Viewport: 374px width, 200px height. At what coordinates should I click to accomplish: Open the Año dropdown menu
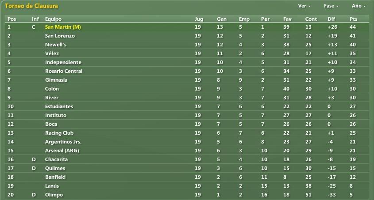pos(359,6)
